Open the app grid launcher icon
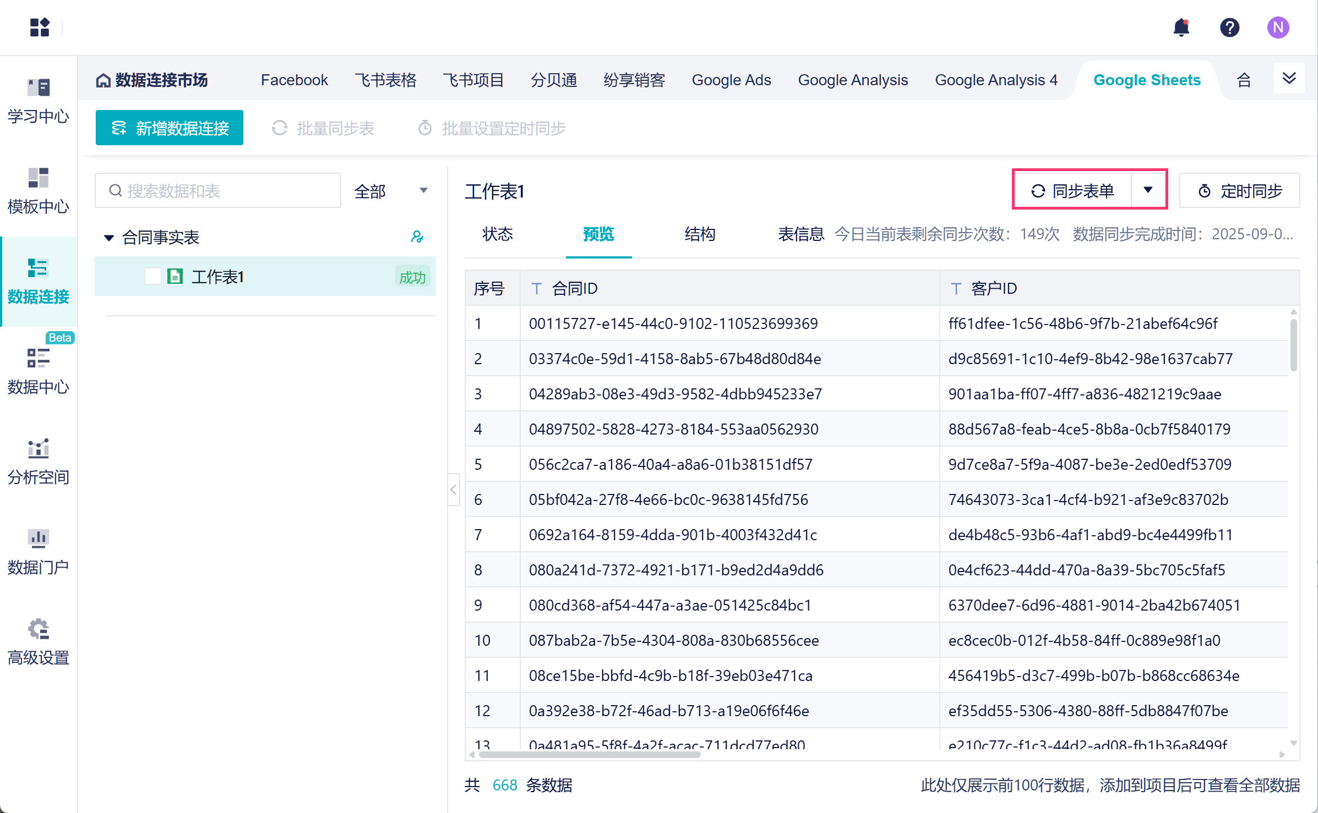The width and height of the screenshot is (1318, 813). [40, 27]
